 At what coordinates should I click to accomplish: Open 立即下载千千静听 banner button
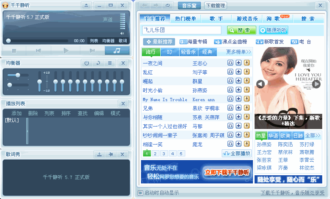click(227, 172)
